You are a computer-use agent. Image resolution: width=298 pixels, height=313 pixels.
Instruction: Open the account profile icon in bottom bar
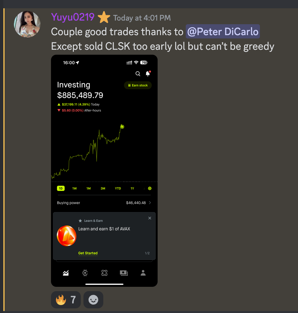[x=143, y=273]
